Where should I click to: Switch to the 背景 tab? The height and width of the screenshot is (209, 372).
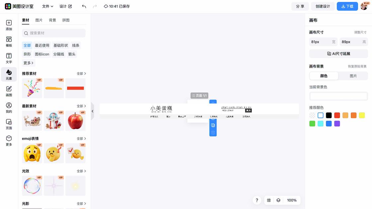52,20
